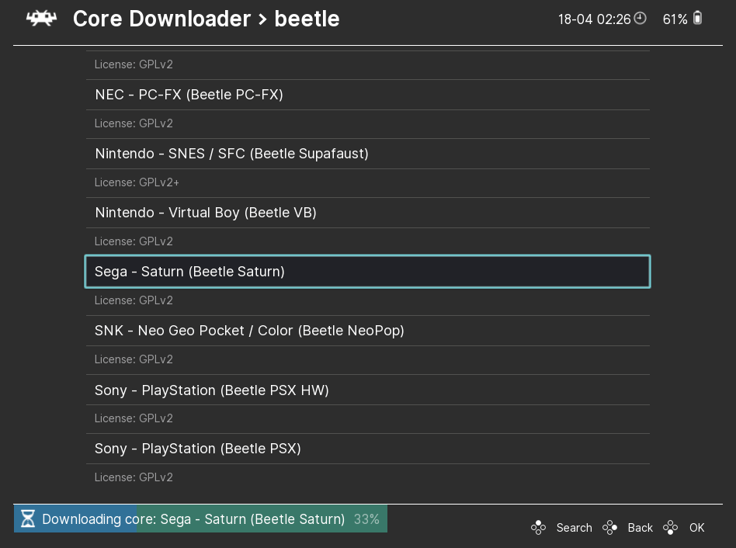
Task: Click the Beetle Saturn download progress bar
Action: [x=200, y=519]
